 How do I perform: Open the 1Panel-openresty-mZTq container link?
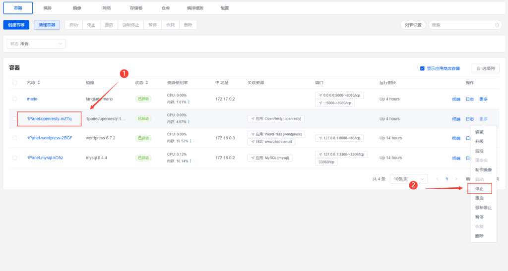tap(49, 119)
